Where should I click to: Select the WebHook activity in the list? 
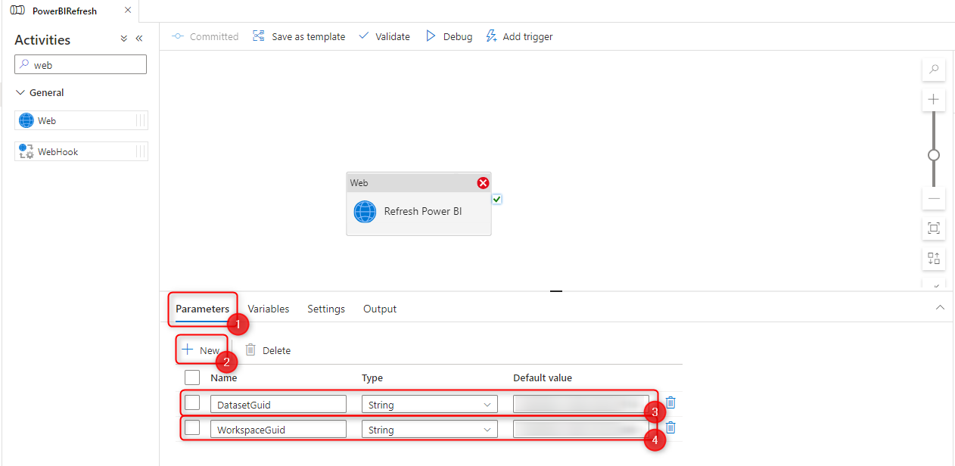pos(81,151)
